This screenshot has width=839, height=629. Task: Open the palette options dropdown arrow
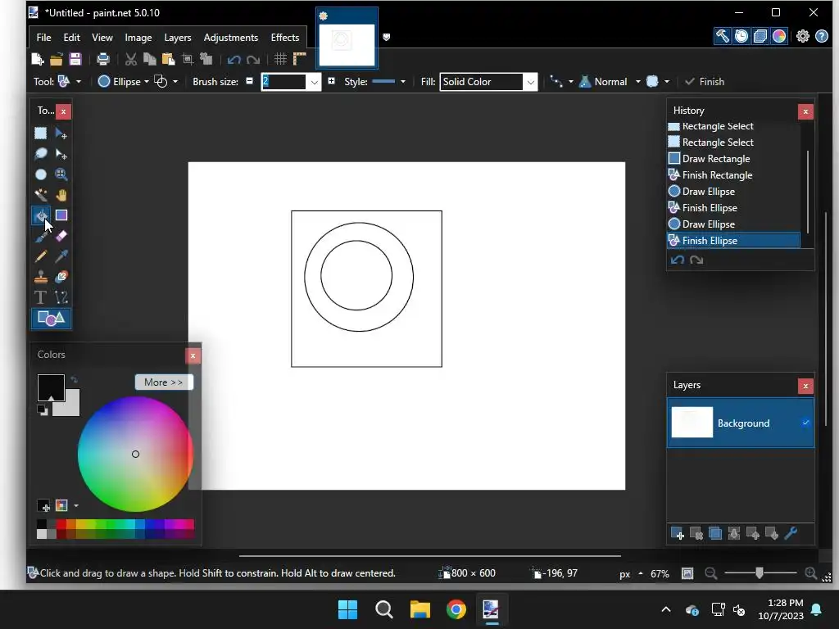coord(76,505)
